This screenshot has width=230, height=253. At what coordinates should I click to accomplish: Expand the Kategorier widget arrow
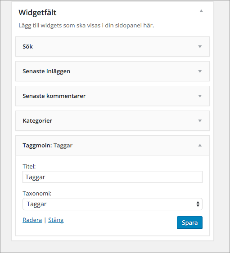[200, 121]
